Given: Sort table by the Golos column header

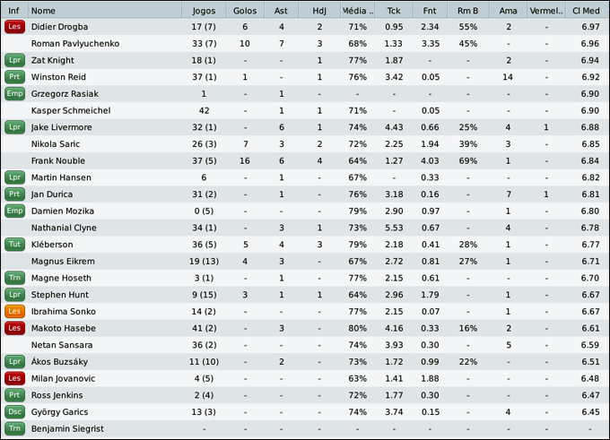Looking at the screenshot, I should pyautogui.click(x=244, y=11).
